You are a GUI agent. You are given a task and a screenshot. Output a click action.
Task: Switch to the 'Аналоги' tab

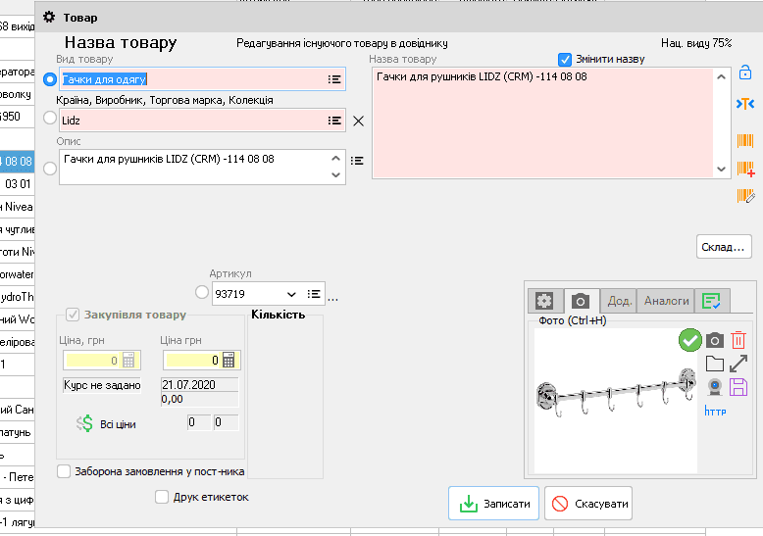[666, 301]
